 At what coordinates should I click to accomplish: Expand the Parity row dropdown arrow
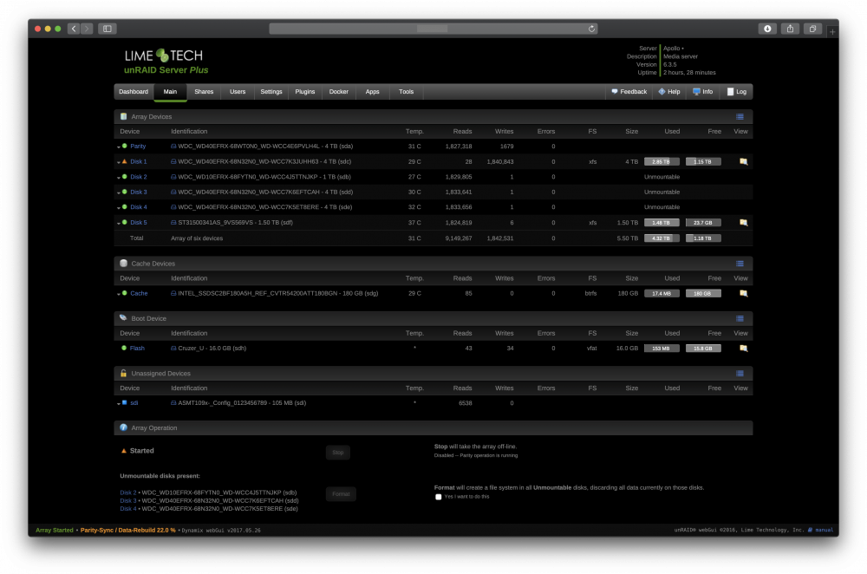click(x=118, y=147)
